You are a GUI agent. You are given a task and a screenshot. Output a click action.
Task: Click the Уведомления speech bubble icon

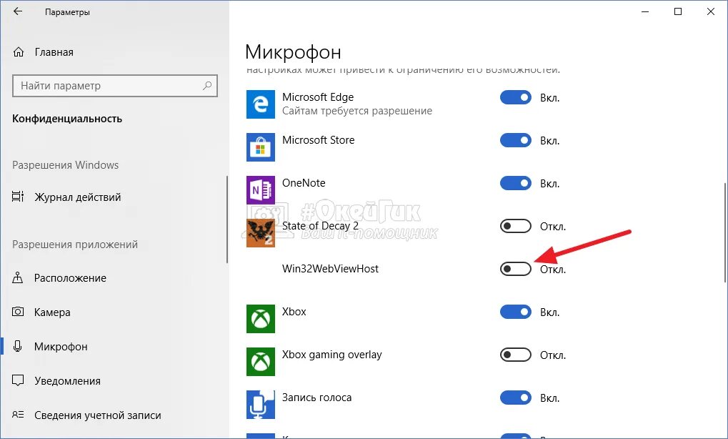[x=18, y=381]
